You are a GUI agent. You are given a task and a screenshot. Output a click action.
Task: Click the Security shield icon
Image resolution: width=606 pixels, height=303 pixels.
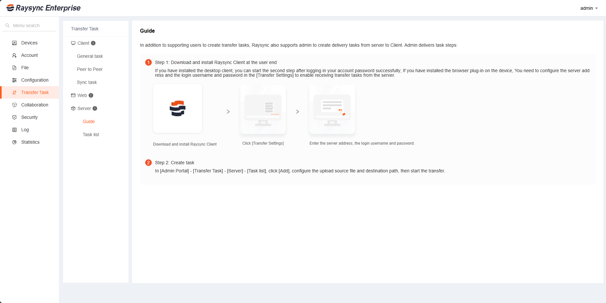tap(14, 117)
